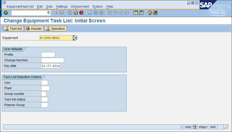
Task: Click the Header button
Action: click(x=34, y=28)
